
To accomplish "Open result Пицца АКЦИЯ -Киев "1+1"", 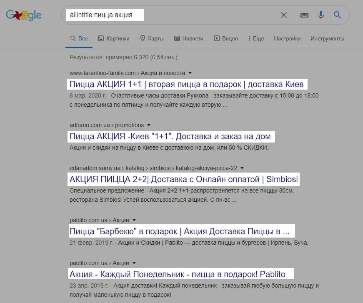I will 170,136.
